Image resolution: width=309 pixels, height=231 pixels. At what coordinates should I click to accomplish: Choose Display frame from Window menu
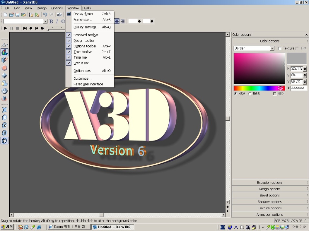click(90, 14)
